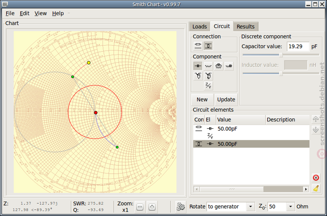The image size is (327, 216).
Task: Choose the second stub component icon
Action: click(208, 76)
